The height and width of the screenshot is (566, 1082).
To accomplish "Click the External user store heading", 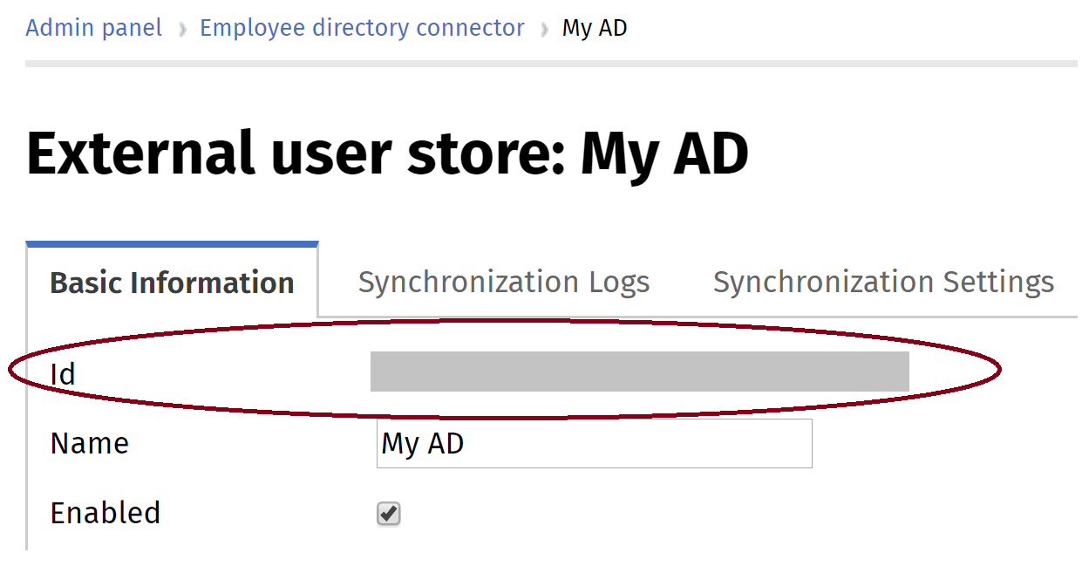I will pos(387,153).
